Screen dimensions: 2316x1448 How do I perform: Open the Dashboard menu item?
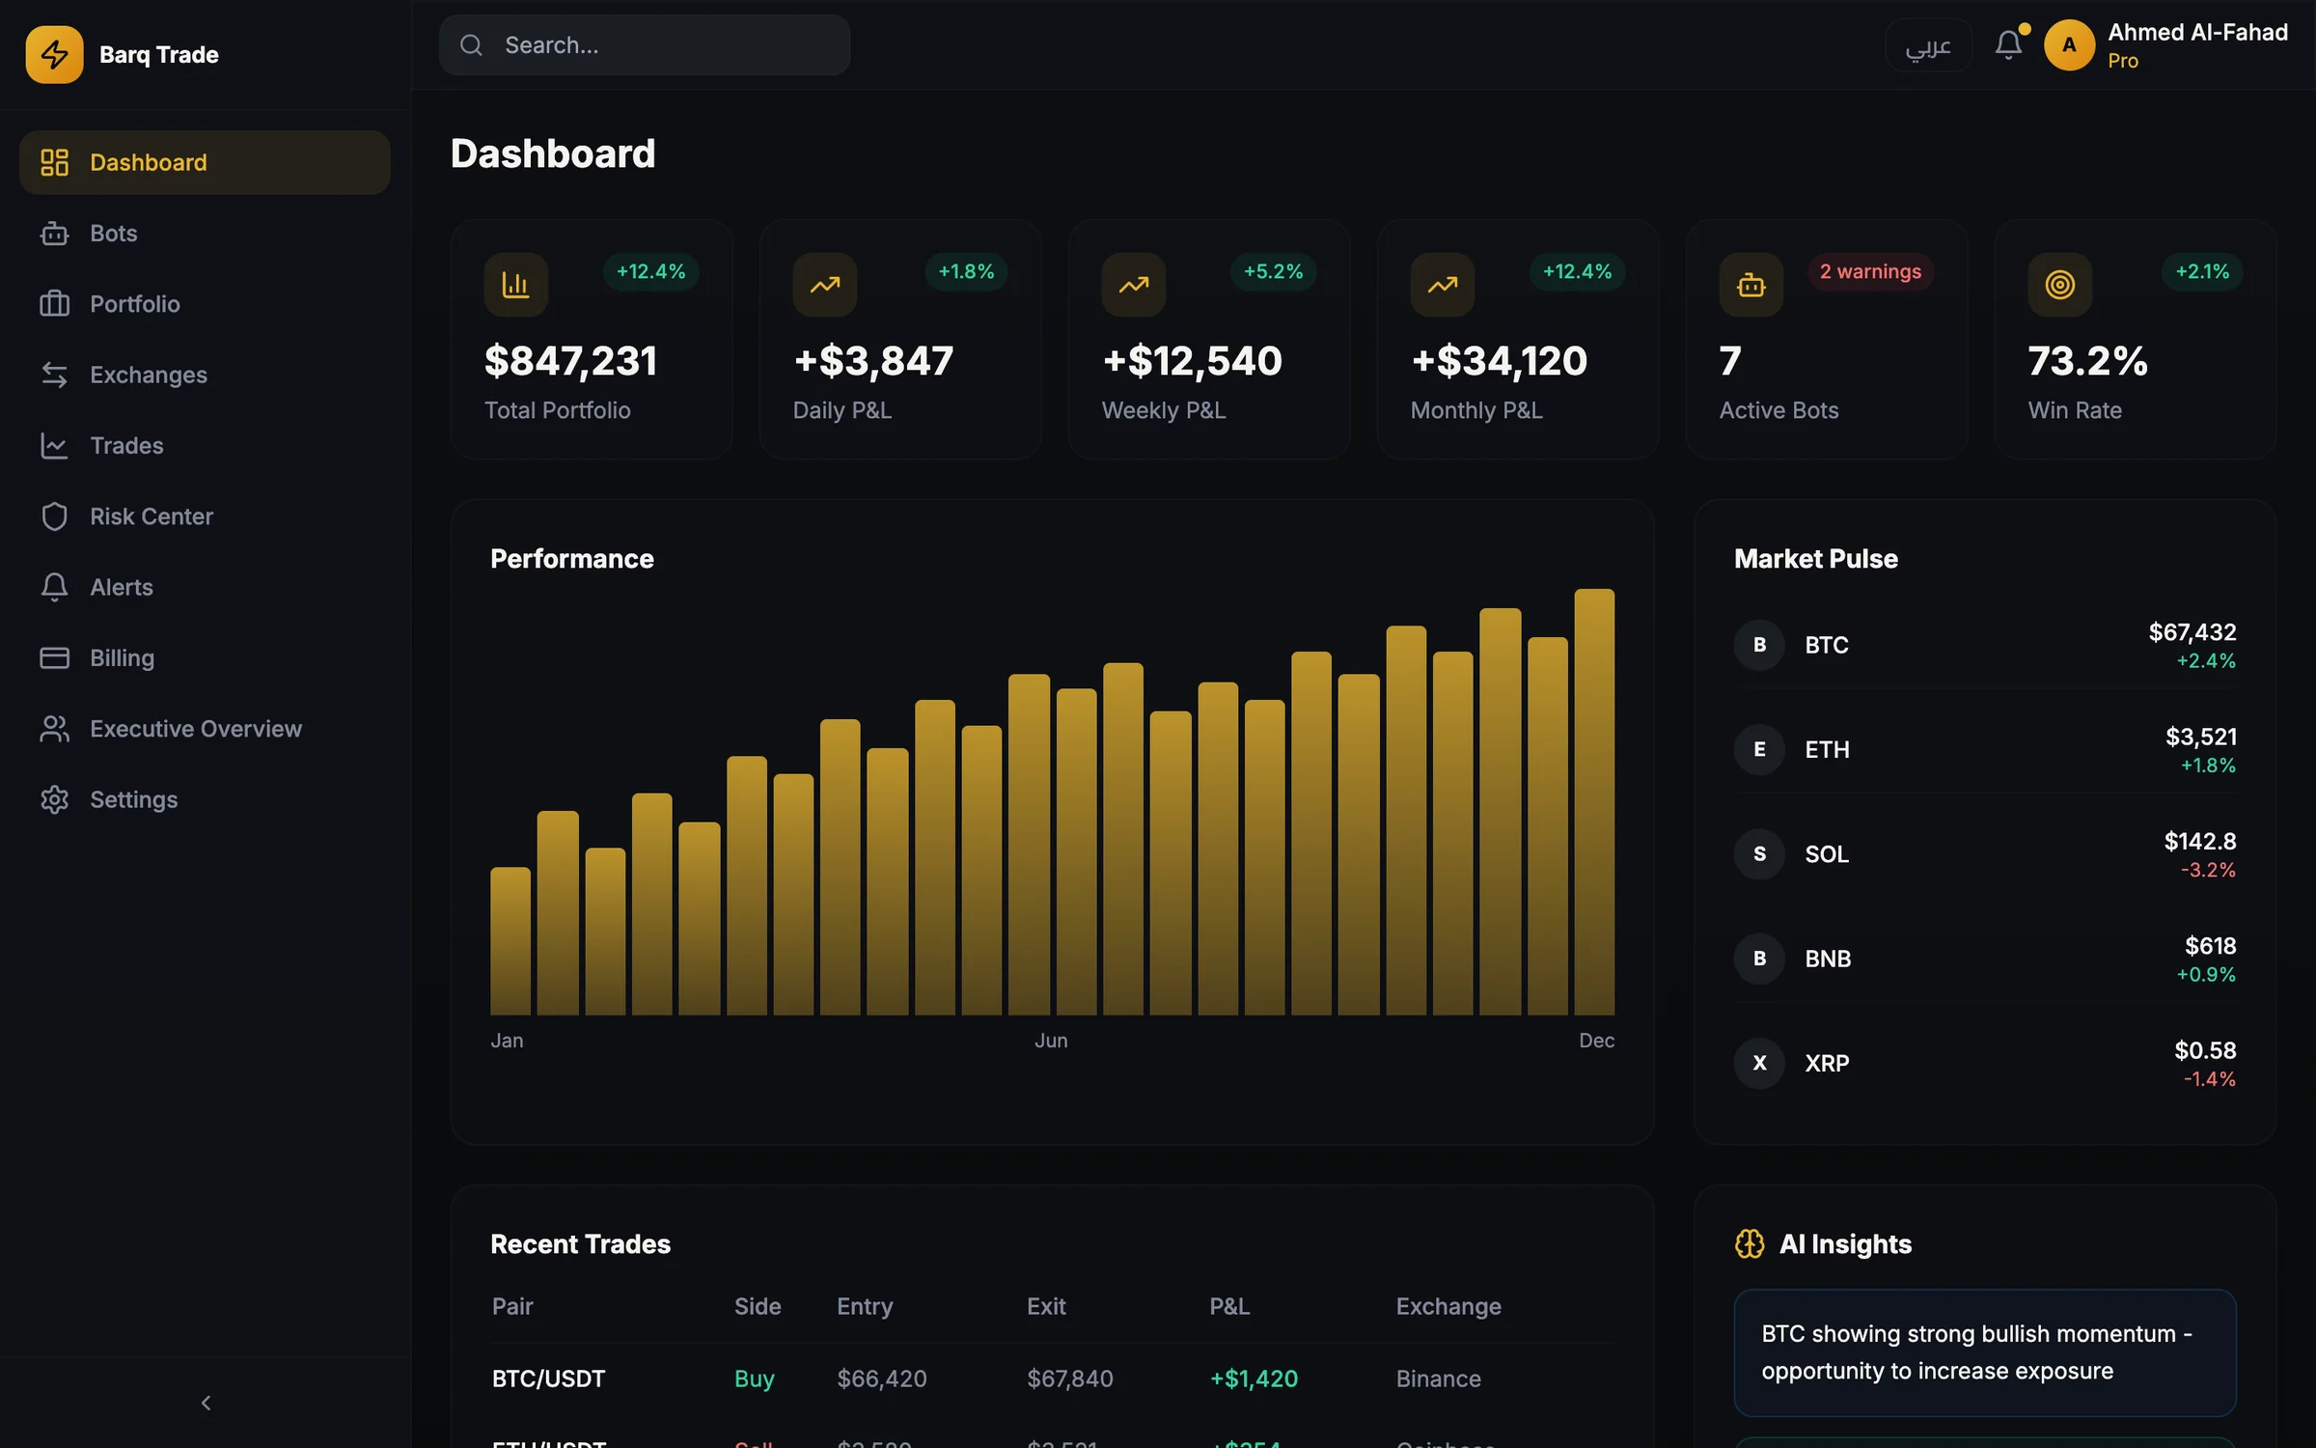click(205, 162)
